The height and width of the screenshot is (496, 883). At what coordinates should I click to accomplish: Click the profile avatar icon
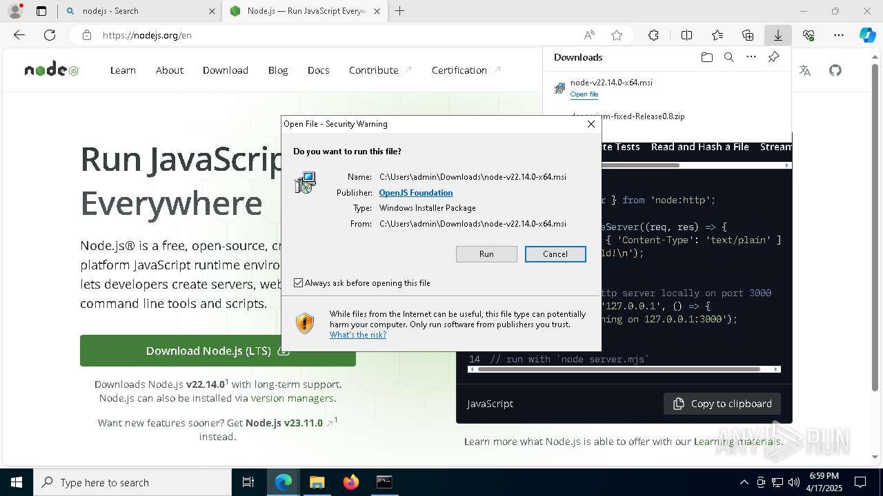15,11
